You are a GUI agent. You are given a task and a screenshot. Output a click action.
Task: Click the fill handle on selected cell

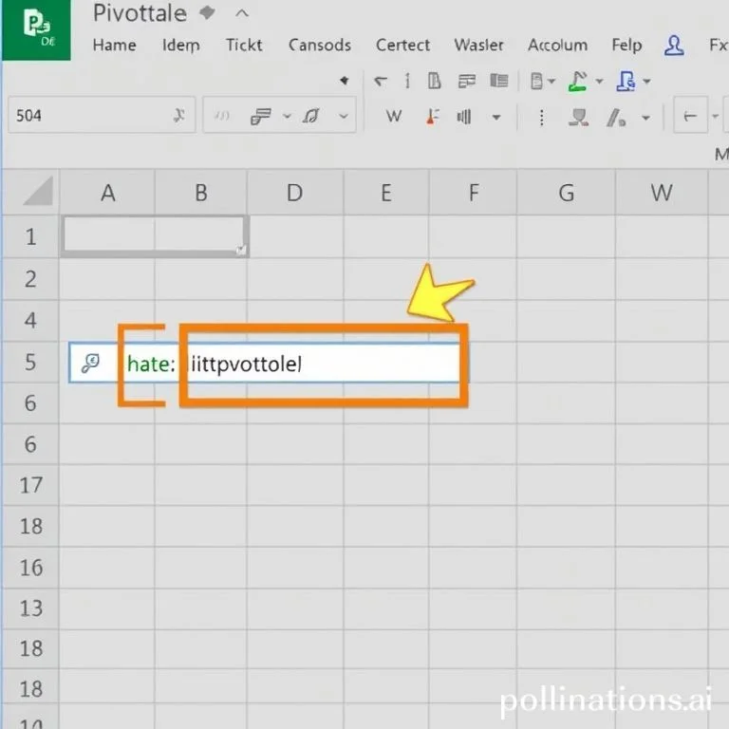(x=240, y=251)
